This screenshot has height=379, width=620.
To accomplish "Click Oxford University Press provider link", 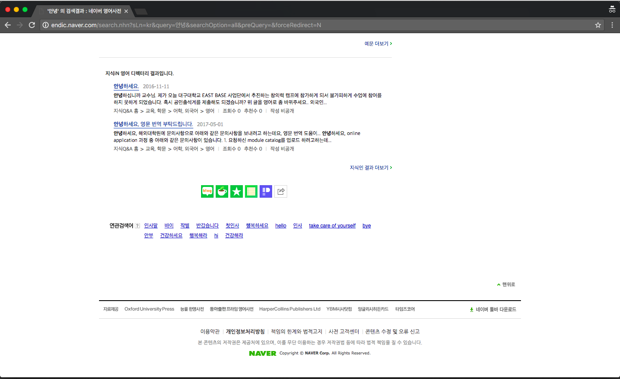I will click(x=149, y=309).
